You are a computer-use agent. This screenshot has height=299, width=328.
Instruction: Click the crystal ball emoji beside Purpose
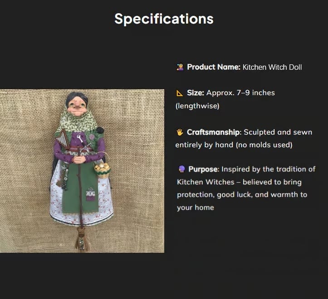181,169
